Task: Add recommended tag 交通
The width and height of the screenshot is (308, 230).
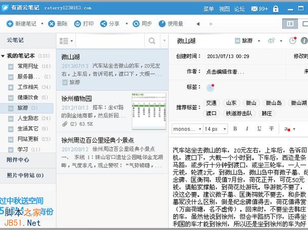Action: [x=211, y=103]
